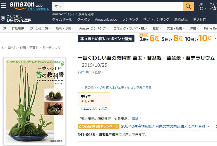217x146 pixels.
Task: Expand the Amazonランキング dropdown
Action: pos(93,28)
